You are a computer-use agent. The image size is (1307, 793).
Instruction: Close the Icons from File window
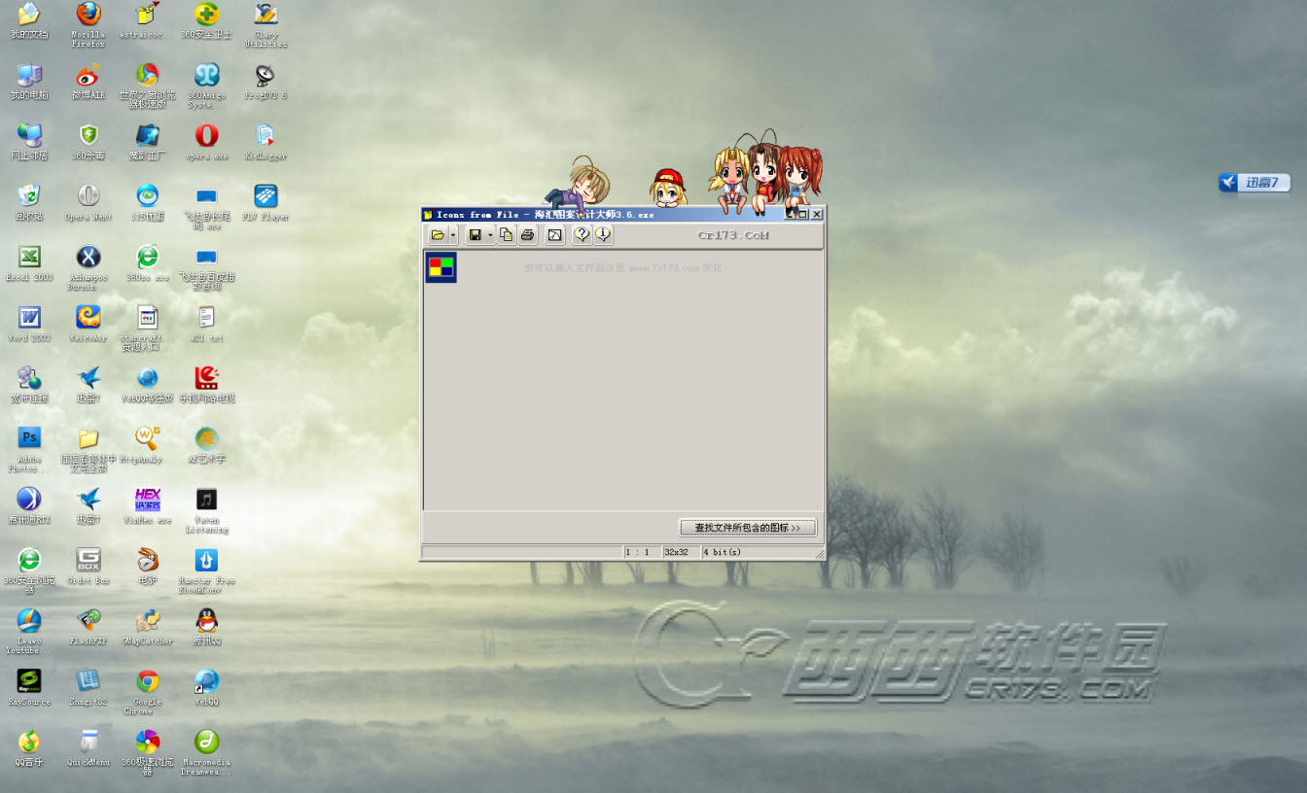click(817, 214)
